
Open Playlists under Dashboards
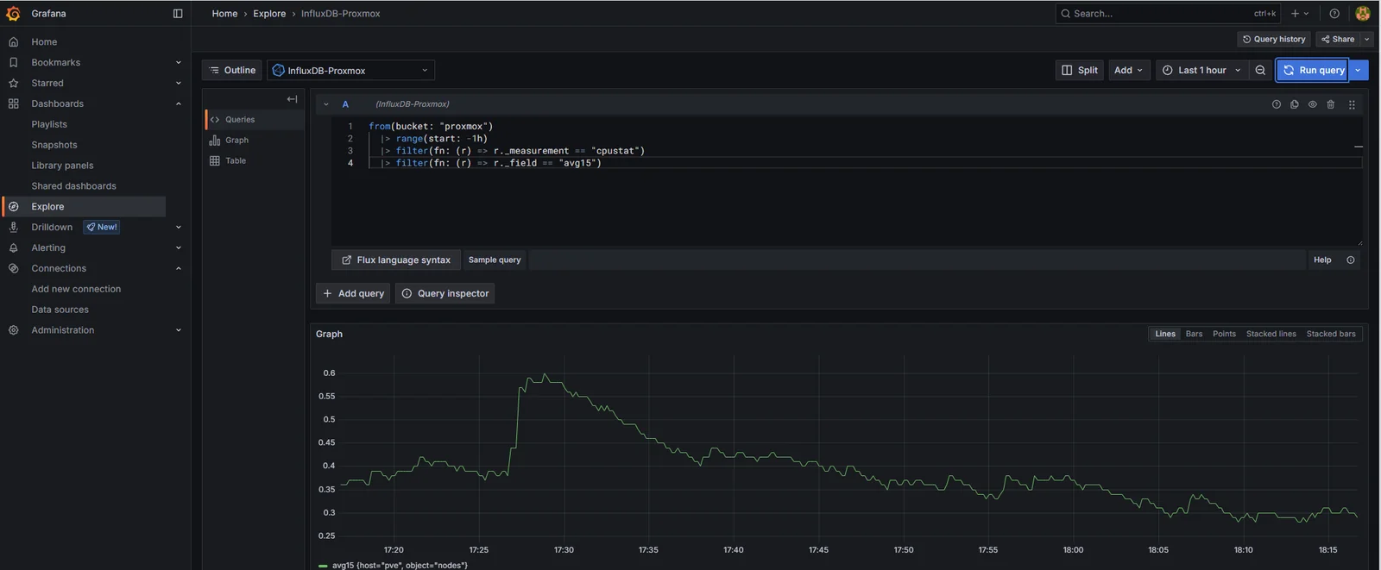tap(49, 124)
